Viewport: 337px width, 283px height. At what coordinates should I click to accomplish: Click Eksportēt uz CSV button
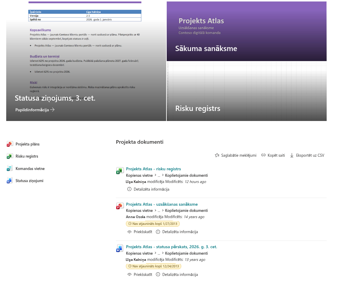click(307, 155)
